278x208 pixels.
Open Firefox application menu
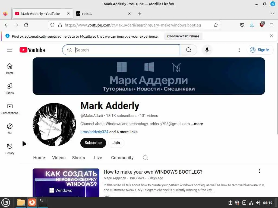(x=271, y=25)
